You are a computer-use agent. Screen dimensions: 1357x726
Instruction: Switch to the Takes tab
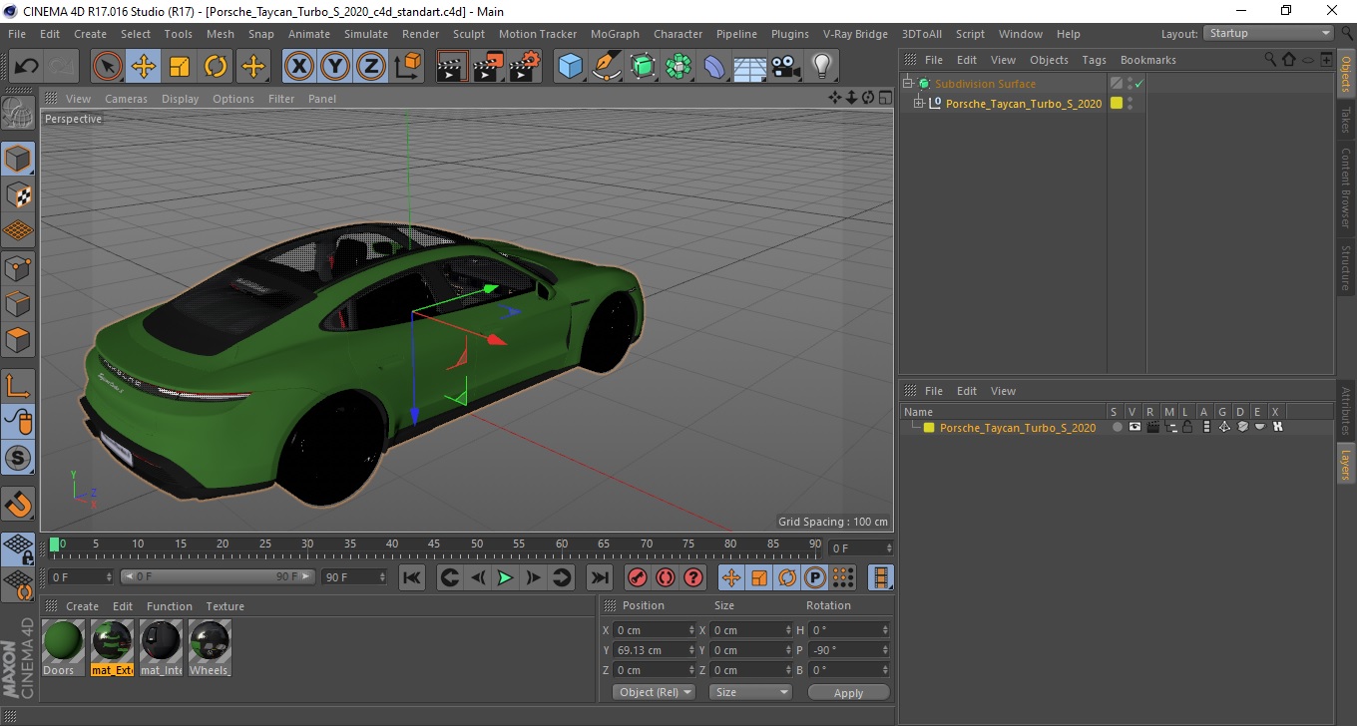coord(1345,121)
